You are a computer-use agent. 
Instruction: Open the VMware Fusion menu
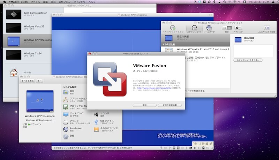click(18, 2)
